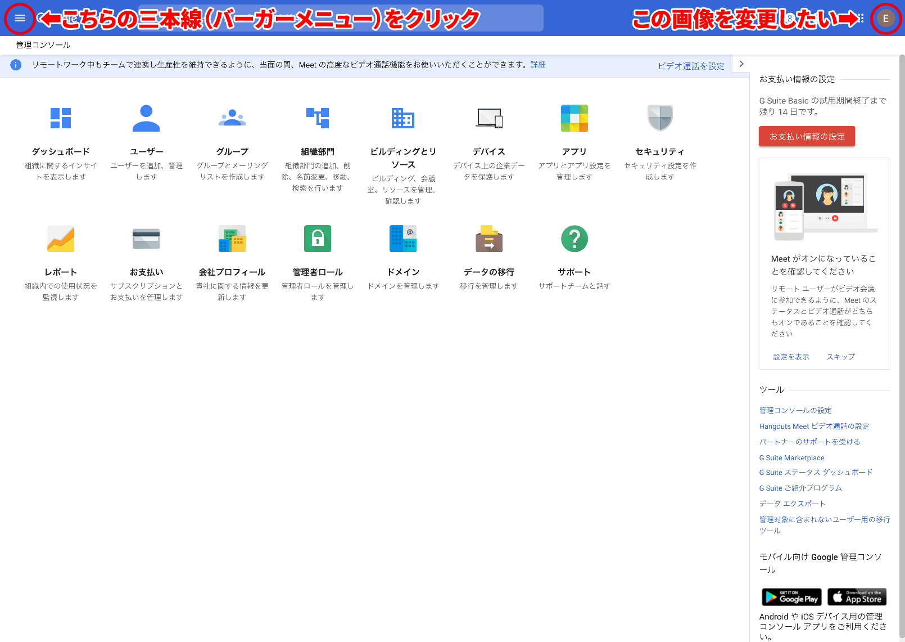This screenshot has height=642, width=905.
Task: Click the 管理コンソール breadcrumb text
Action: (43, 45)
